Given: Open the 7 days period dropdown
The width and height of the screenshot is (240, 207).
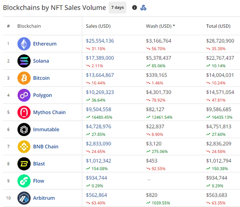Looking at the screenshot, I should pyautogui.click(x=117, y=8).
